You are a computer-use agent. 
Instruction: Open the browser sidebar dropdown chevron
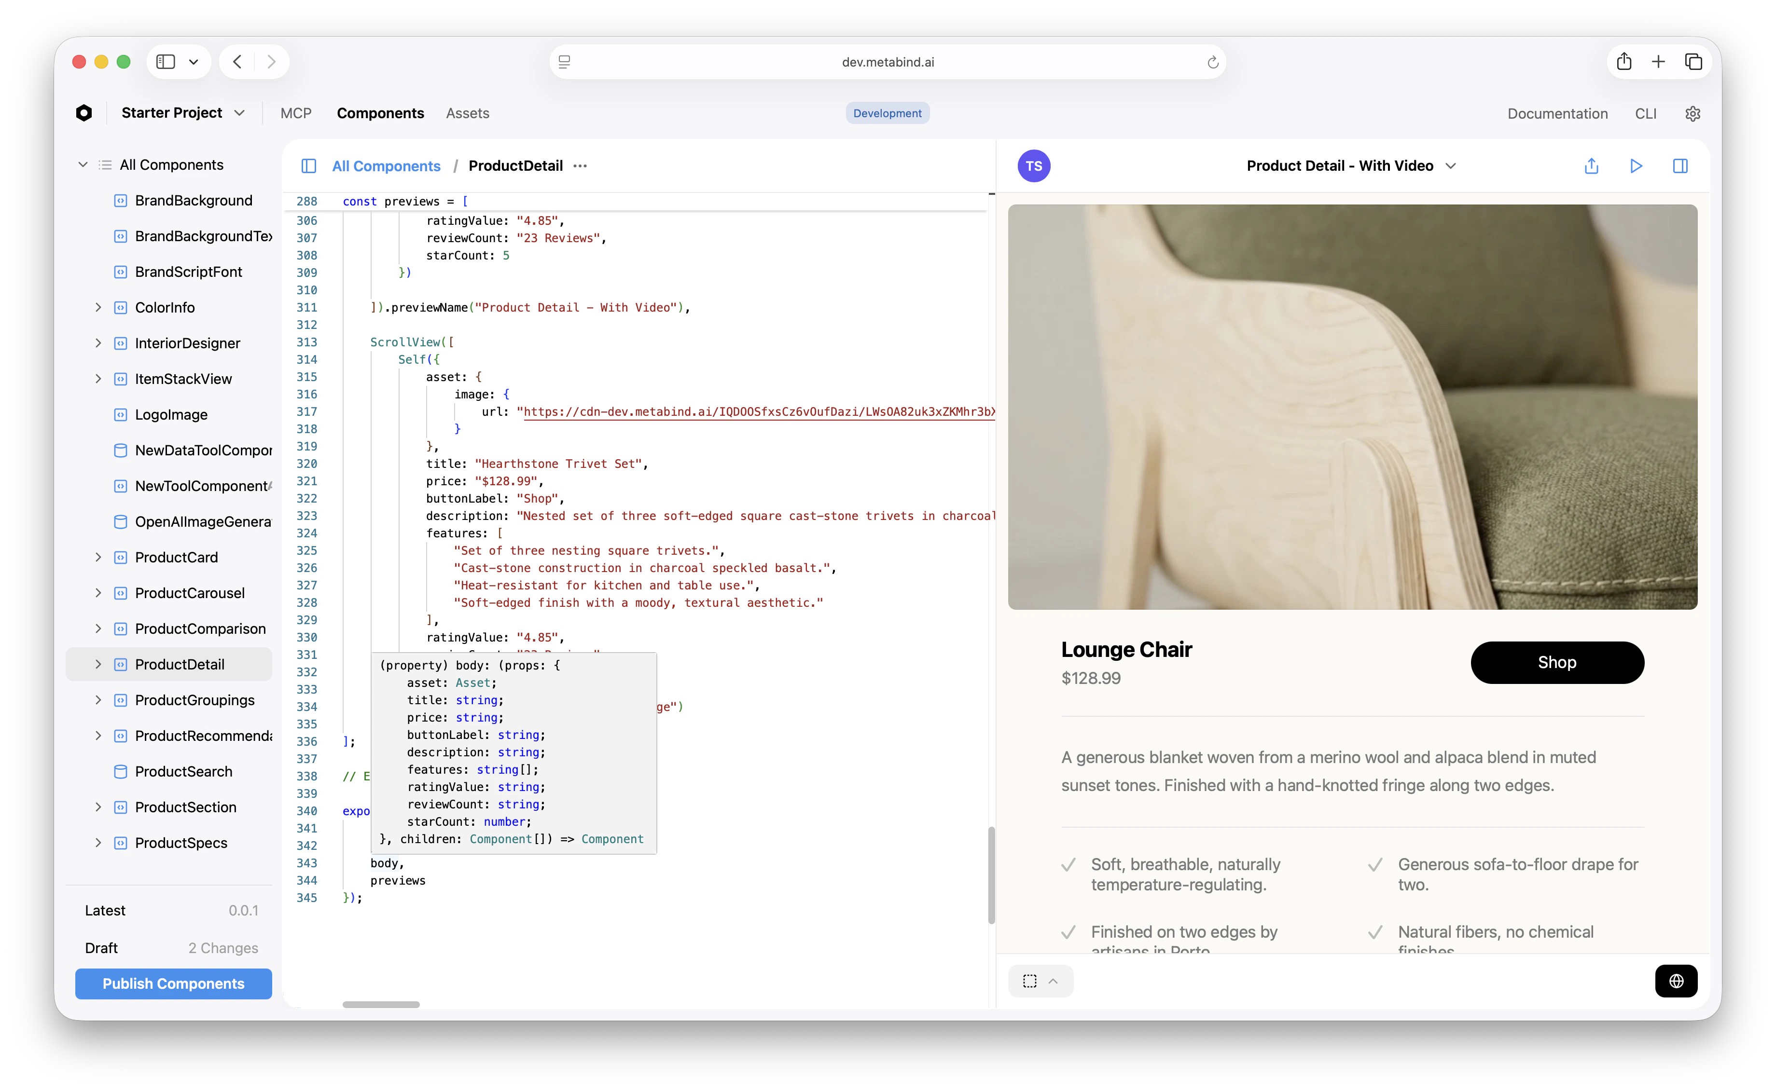(x=194, y=61)
